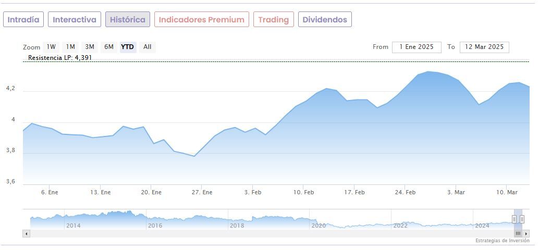
Task: Select the Histórica tab
Action: pos(128,20)
